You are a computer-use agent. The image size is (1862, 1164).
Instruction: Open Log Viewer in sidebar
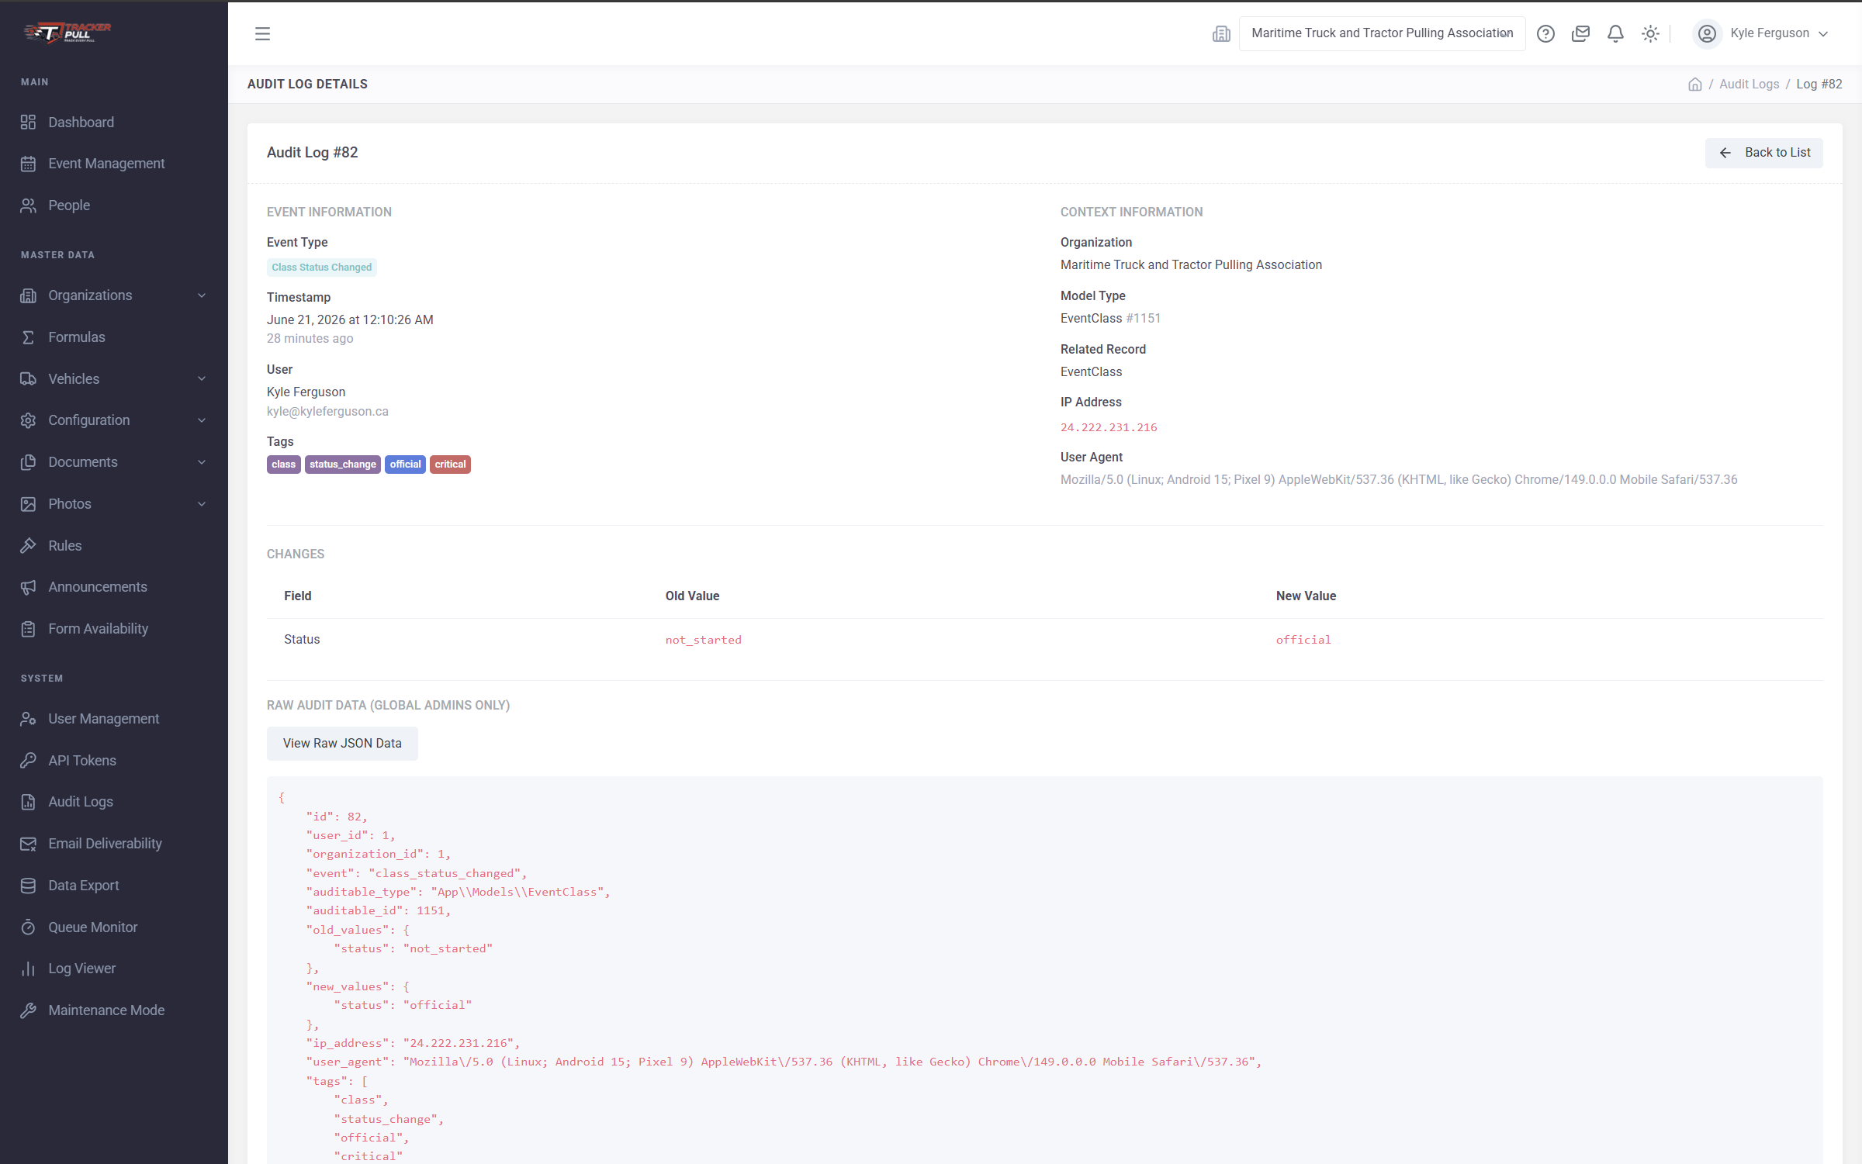(114, 969)
